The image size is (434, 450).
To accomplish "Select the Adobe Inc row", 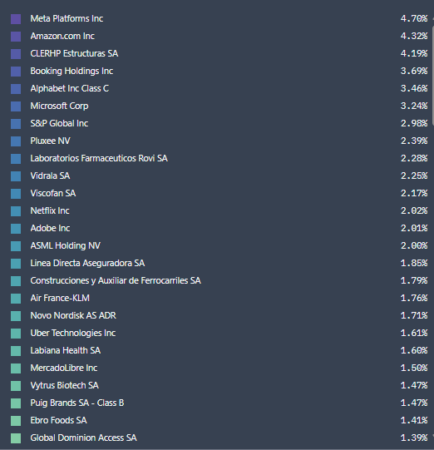I will (50, 229).
